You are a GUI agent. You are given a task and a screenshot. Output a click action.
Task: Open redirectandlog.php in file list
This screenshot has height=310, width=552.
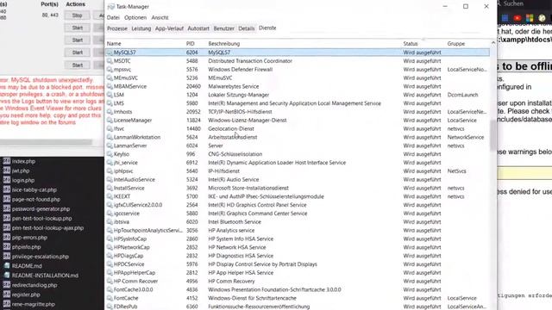[x=34, y=285]
